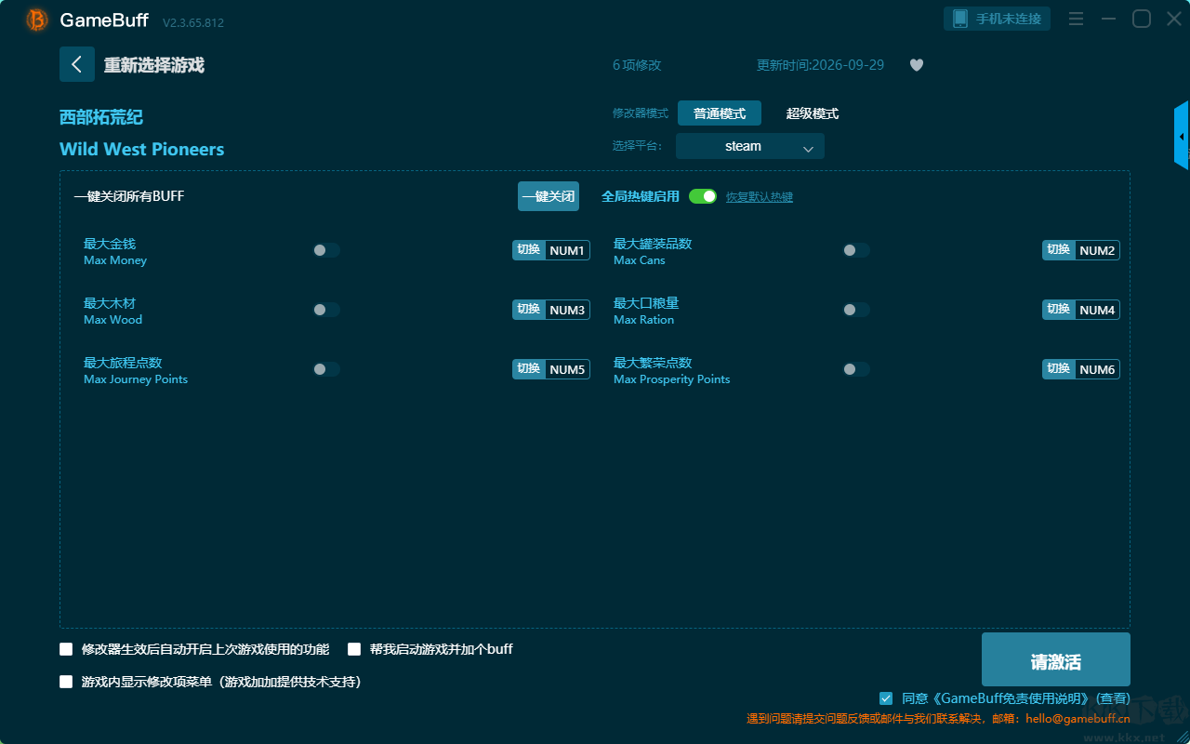Check the launch game and add buff checkbox

coord(354,649)
